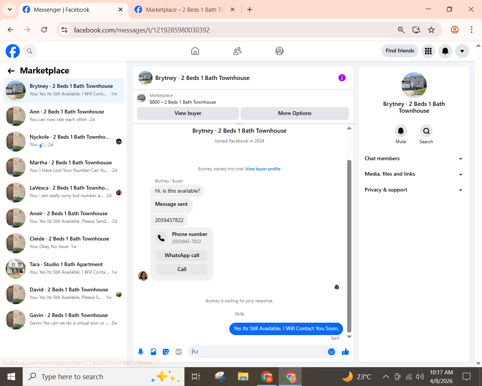The image size is (482, 386).
Task: Click the WhatsApp call button
Action: [x=182, y=255]
